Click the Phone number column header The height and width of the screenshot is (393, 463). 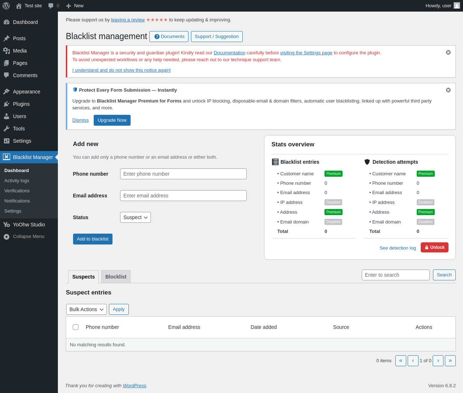pyautogui.click(x=102, y=327)
